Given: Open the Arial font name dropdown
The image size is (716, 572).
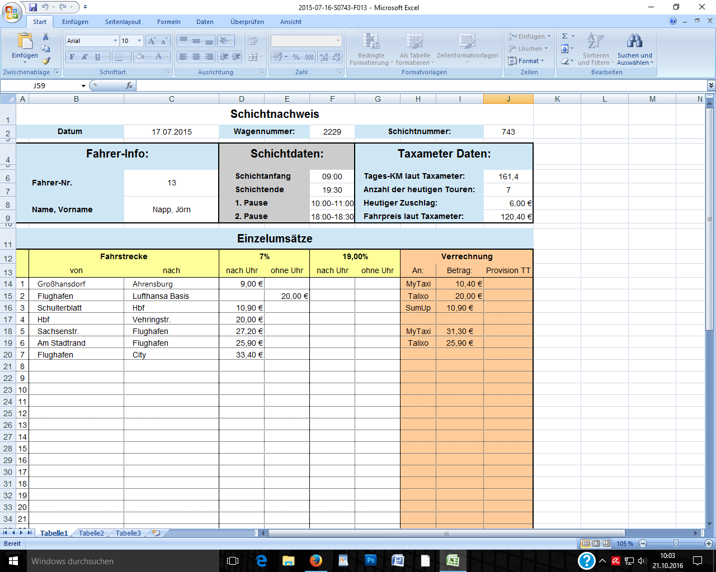Looking at the screenshot, I should pos(115,41).
